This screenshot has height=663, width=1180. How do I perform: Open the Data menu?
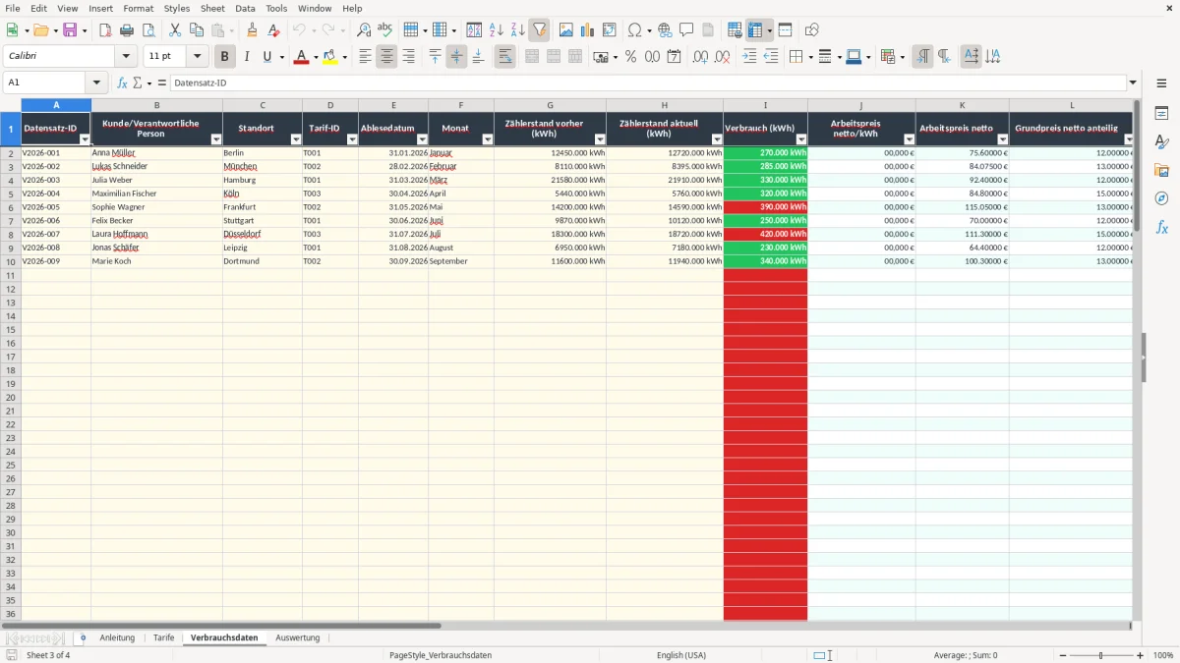click(245, 8)
